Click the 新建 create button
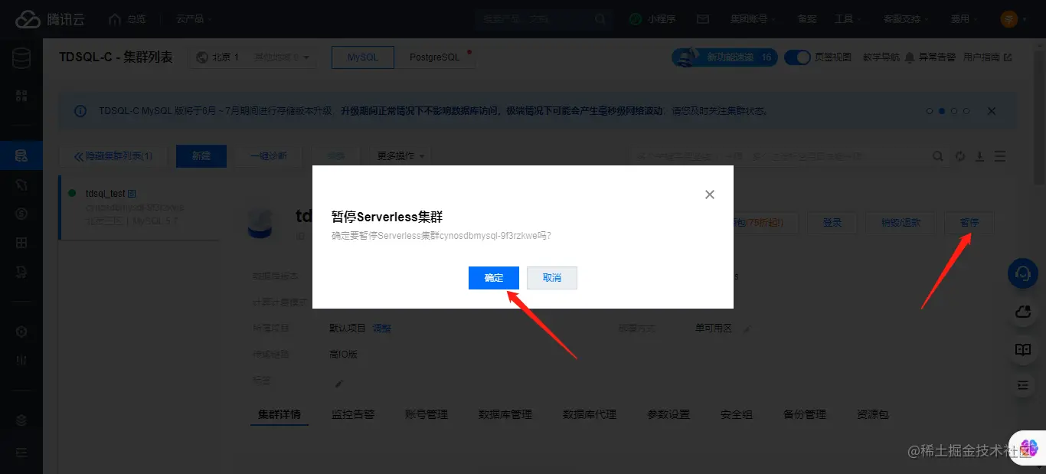 (x=201, y=156)
